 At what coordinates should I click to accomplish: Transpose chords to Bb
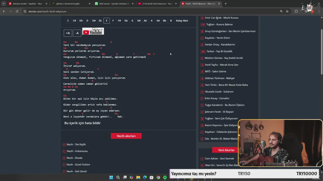[x=165, y=21]
